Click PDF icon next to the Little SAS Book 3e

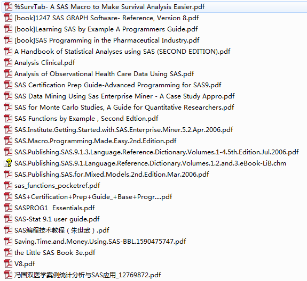point(8,253)
